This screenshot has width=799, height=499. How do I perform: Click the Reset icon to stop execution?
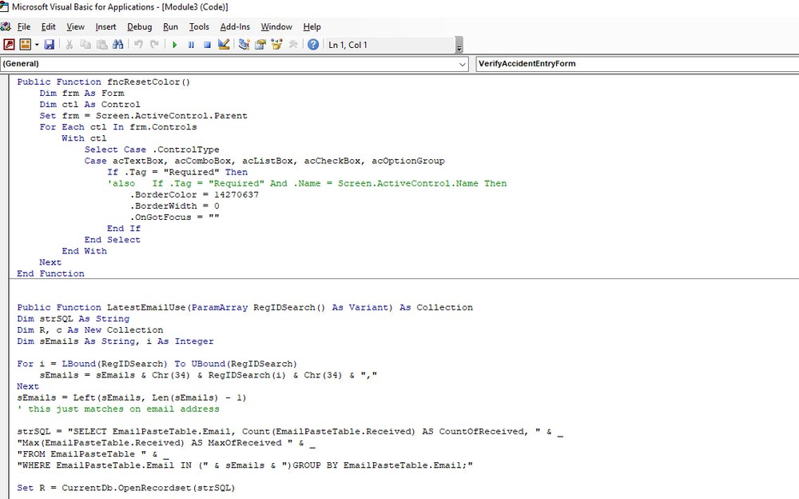208,44
